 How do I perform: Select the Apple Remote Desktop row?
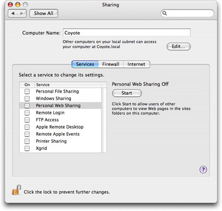[x=61, y=127]
